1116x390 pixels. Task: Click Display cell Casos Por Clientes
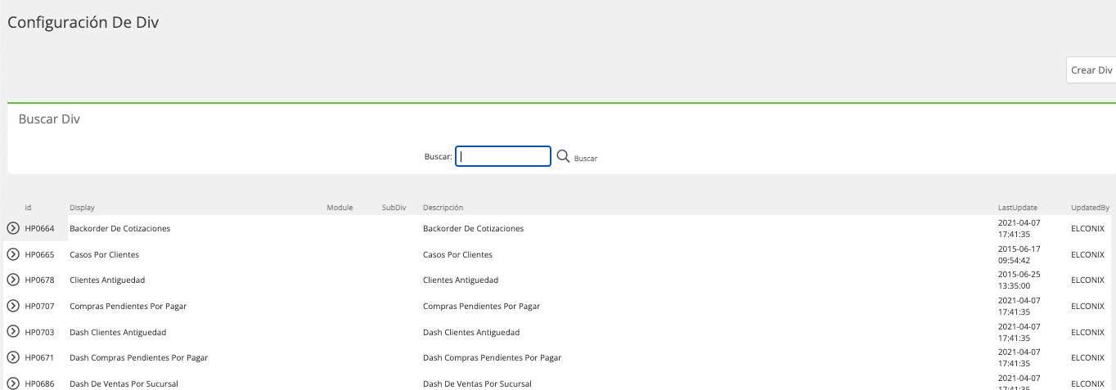104,254
